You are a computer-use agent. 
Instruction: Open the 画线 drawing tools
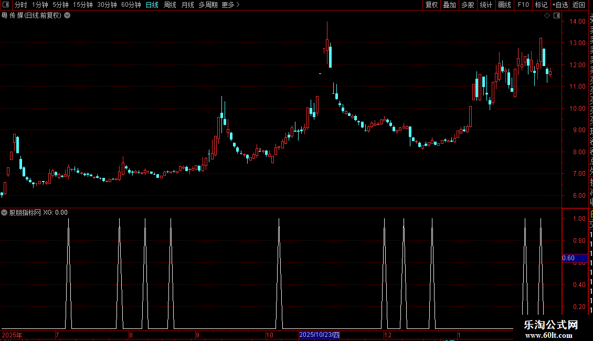click(x=504, y=5)
